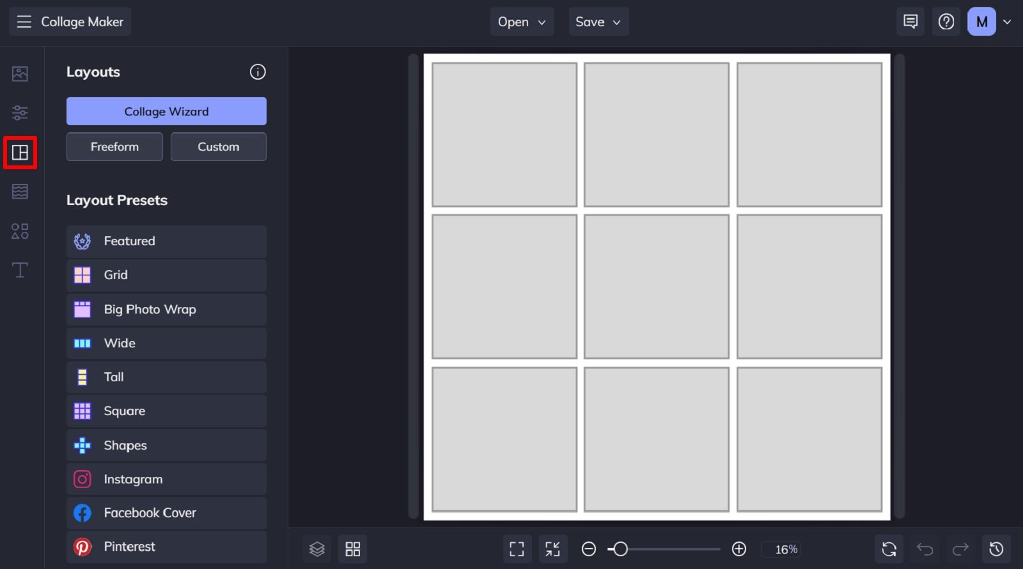Open the Graphics shapes sidebar icon
Image resolution: width=1023 pixels, height=569 pixels.
pyautogui.click(x=20, y=231)
